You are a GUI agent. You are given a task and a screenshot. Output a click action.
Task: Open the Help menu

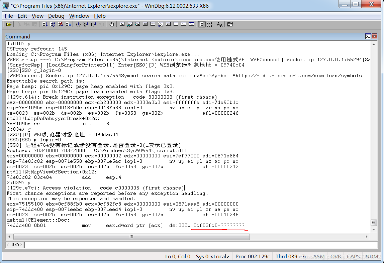pos(100,16)
